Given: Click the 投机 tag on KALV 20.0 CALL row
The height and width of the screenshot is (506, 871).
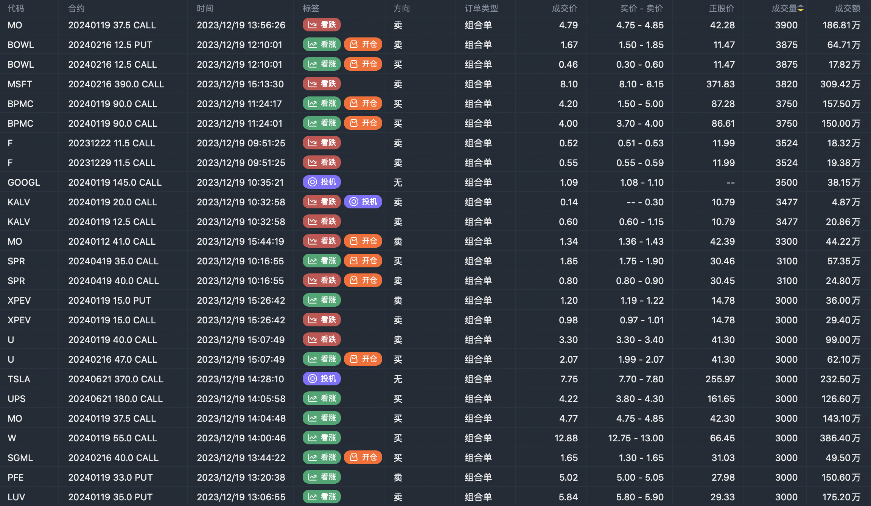Looking at the screenshot, I should pos(363,202).
